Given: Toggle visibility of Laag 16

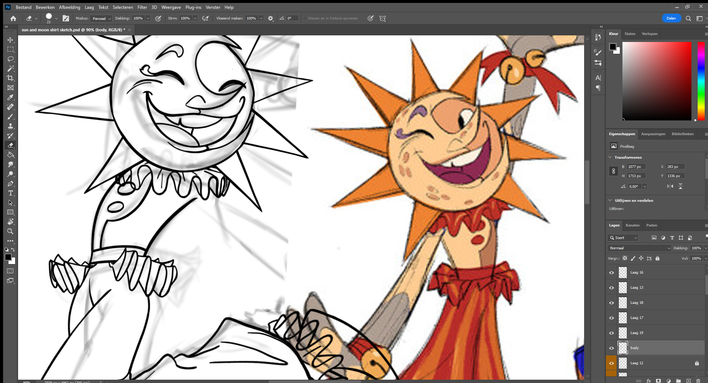Looking at the screenshot, I should (611, 273).
